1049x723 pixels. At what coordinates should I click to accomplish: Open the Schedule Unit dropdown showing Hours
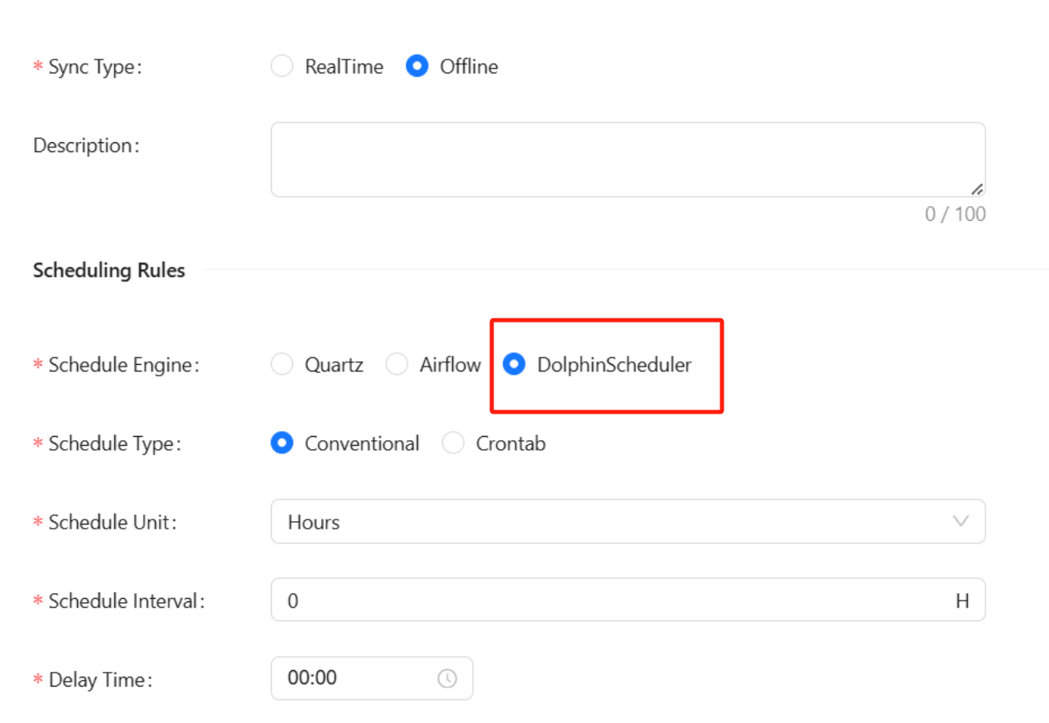tap(613, 521)
